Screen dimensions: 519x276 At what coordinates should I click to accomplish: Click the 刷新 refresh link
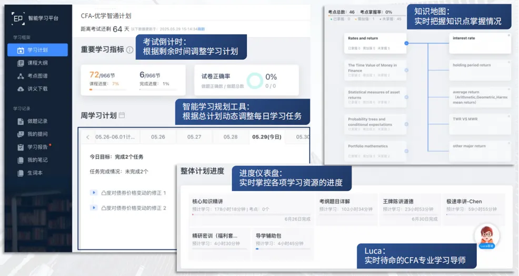coord(202,29)
